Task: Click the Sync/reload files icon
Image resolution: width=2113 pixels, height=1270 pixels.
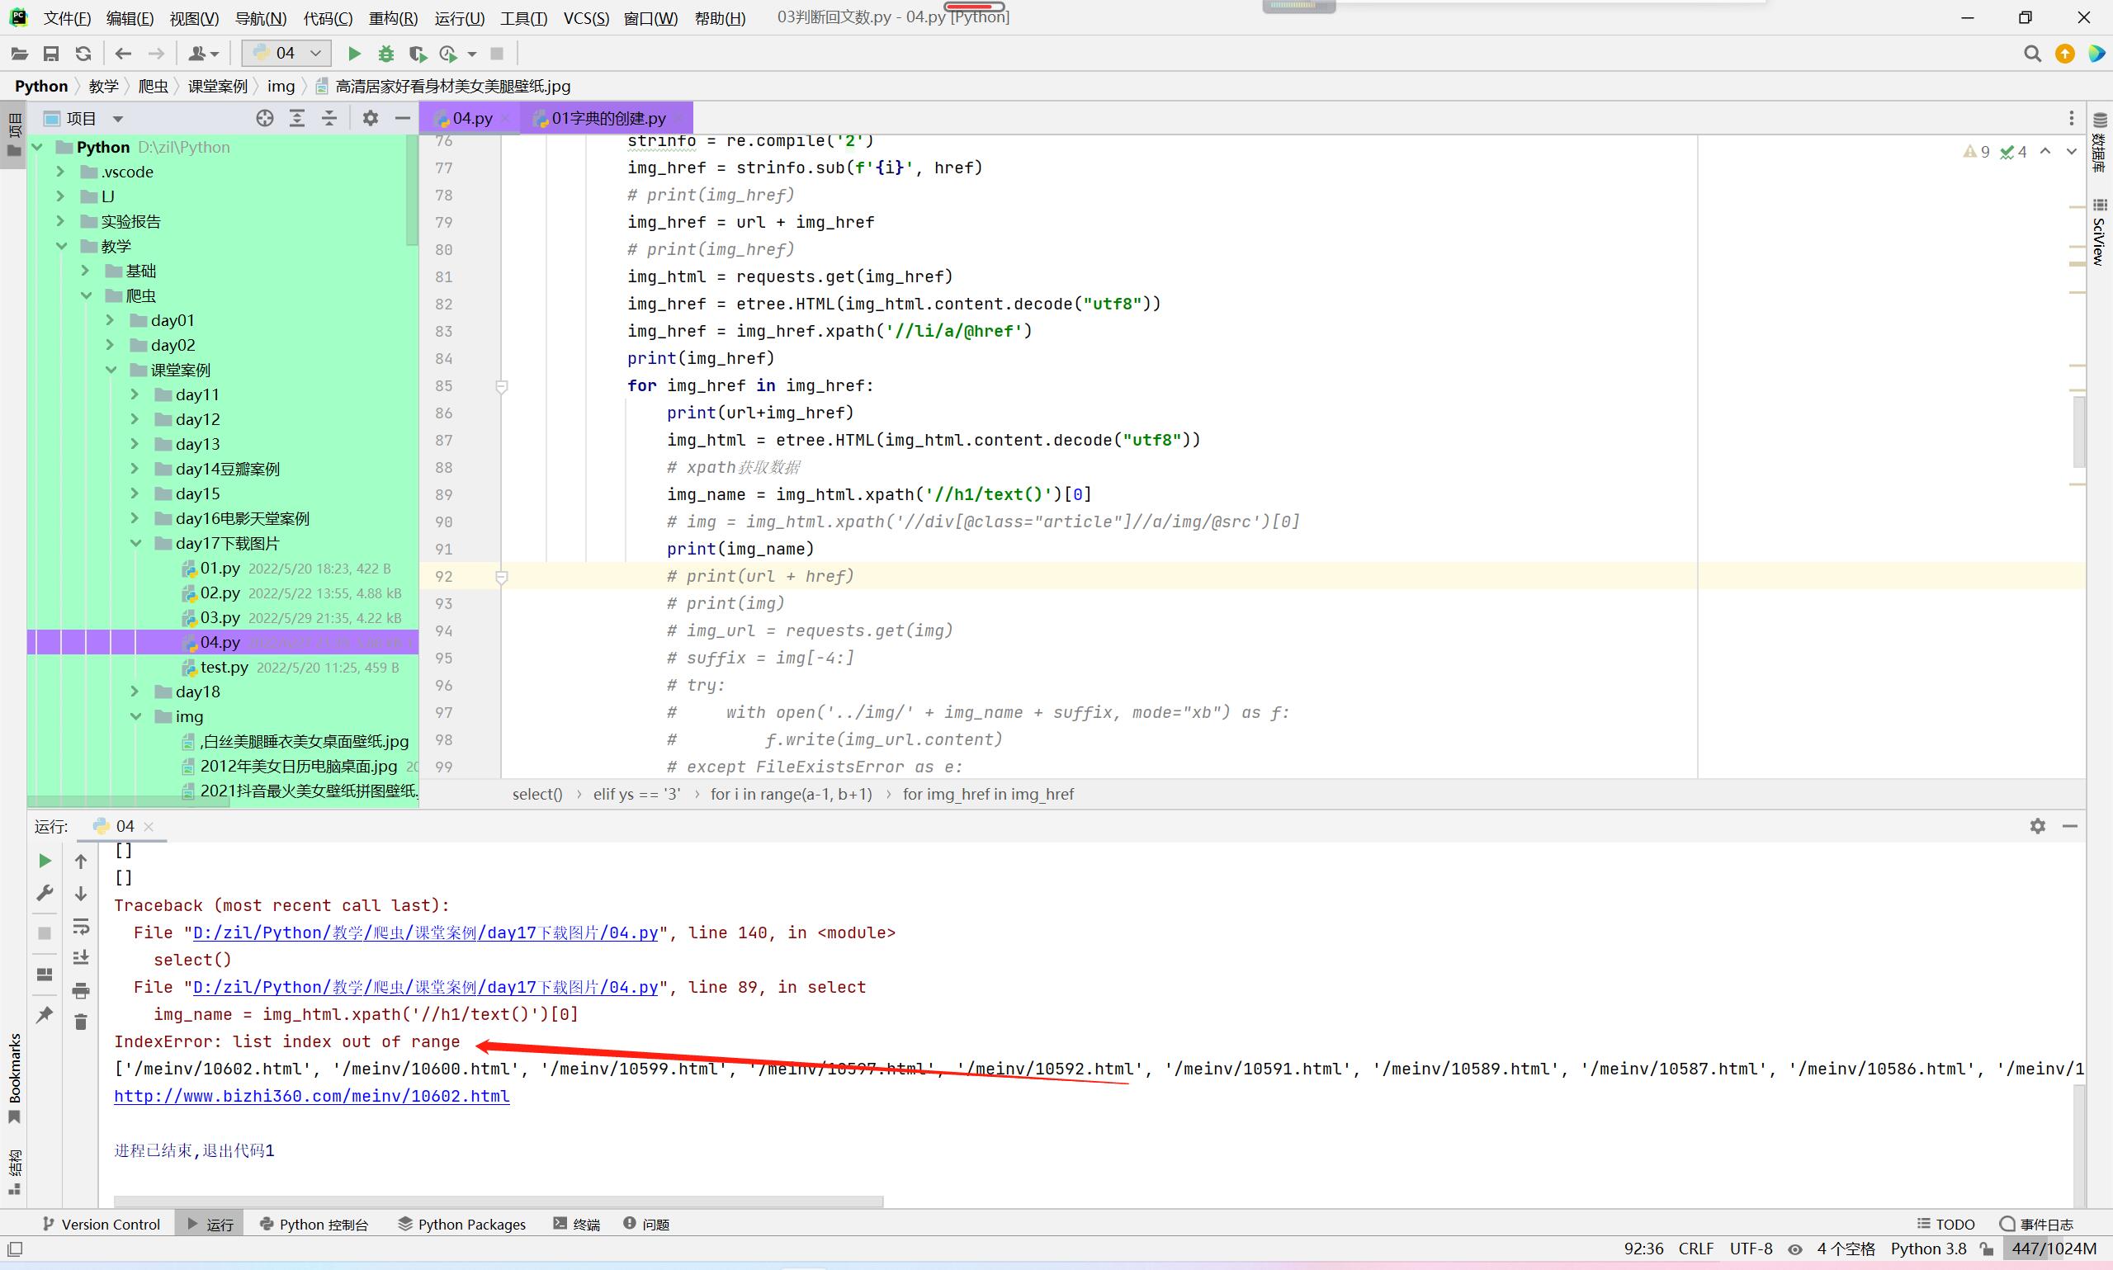Action: [x=83, y=54]
